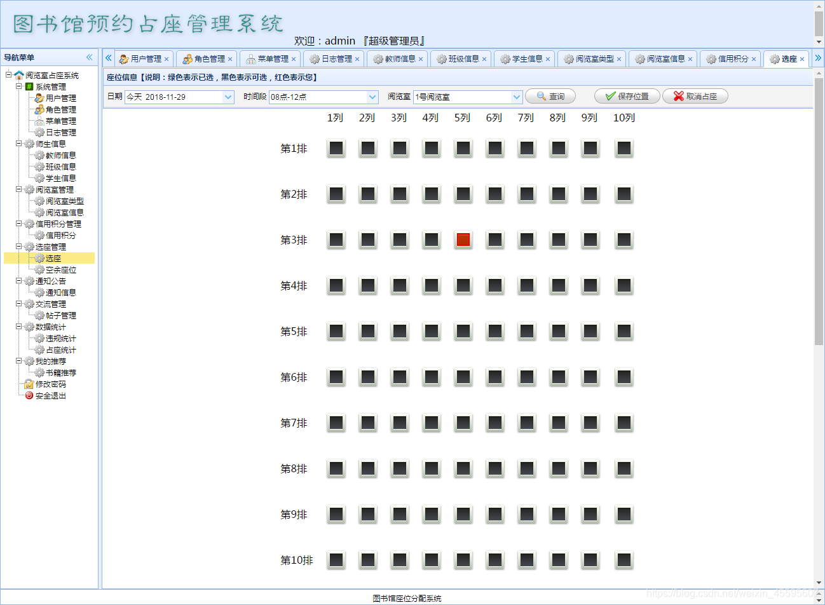Select seat at 第6排 6列

point(495,377)
